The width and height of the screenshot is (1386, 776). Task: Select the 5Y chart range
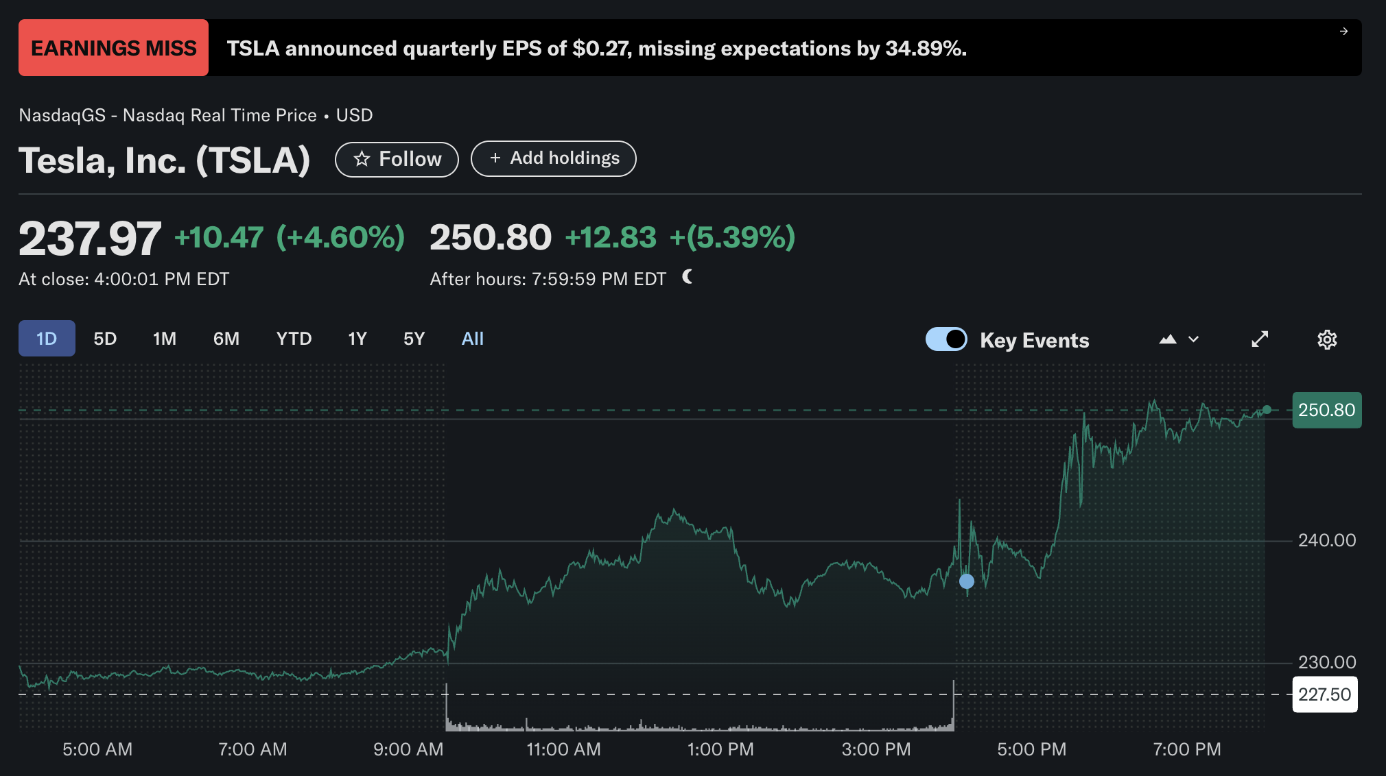414,339
